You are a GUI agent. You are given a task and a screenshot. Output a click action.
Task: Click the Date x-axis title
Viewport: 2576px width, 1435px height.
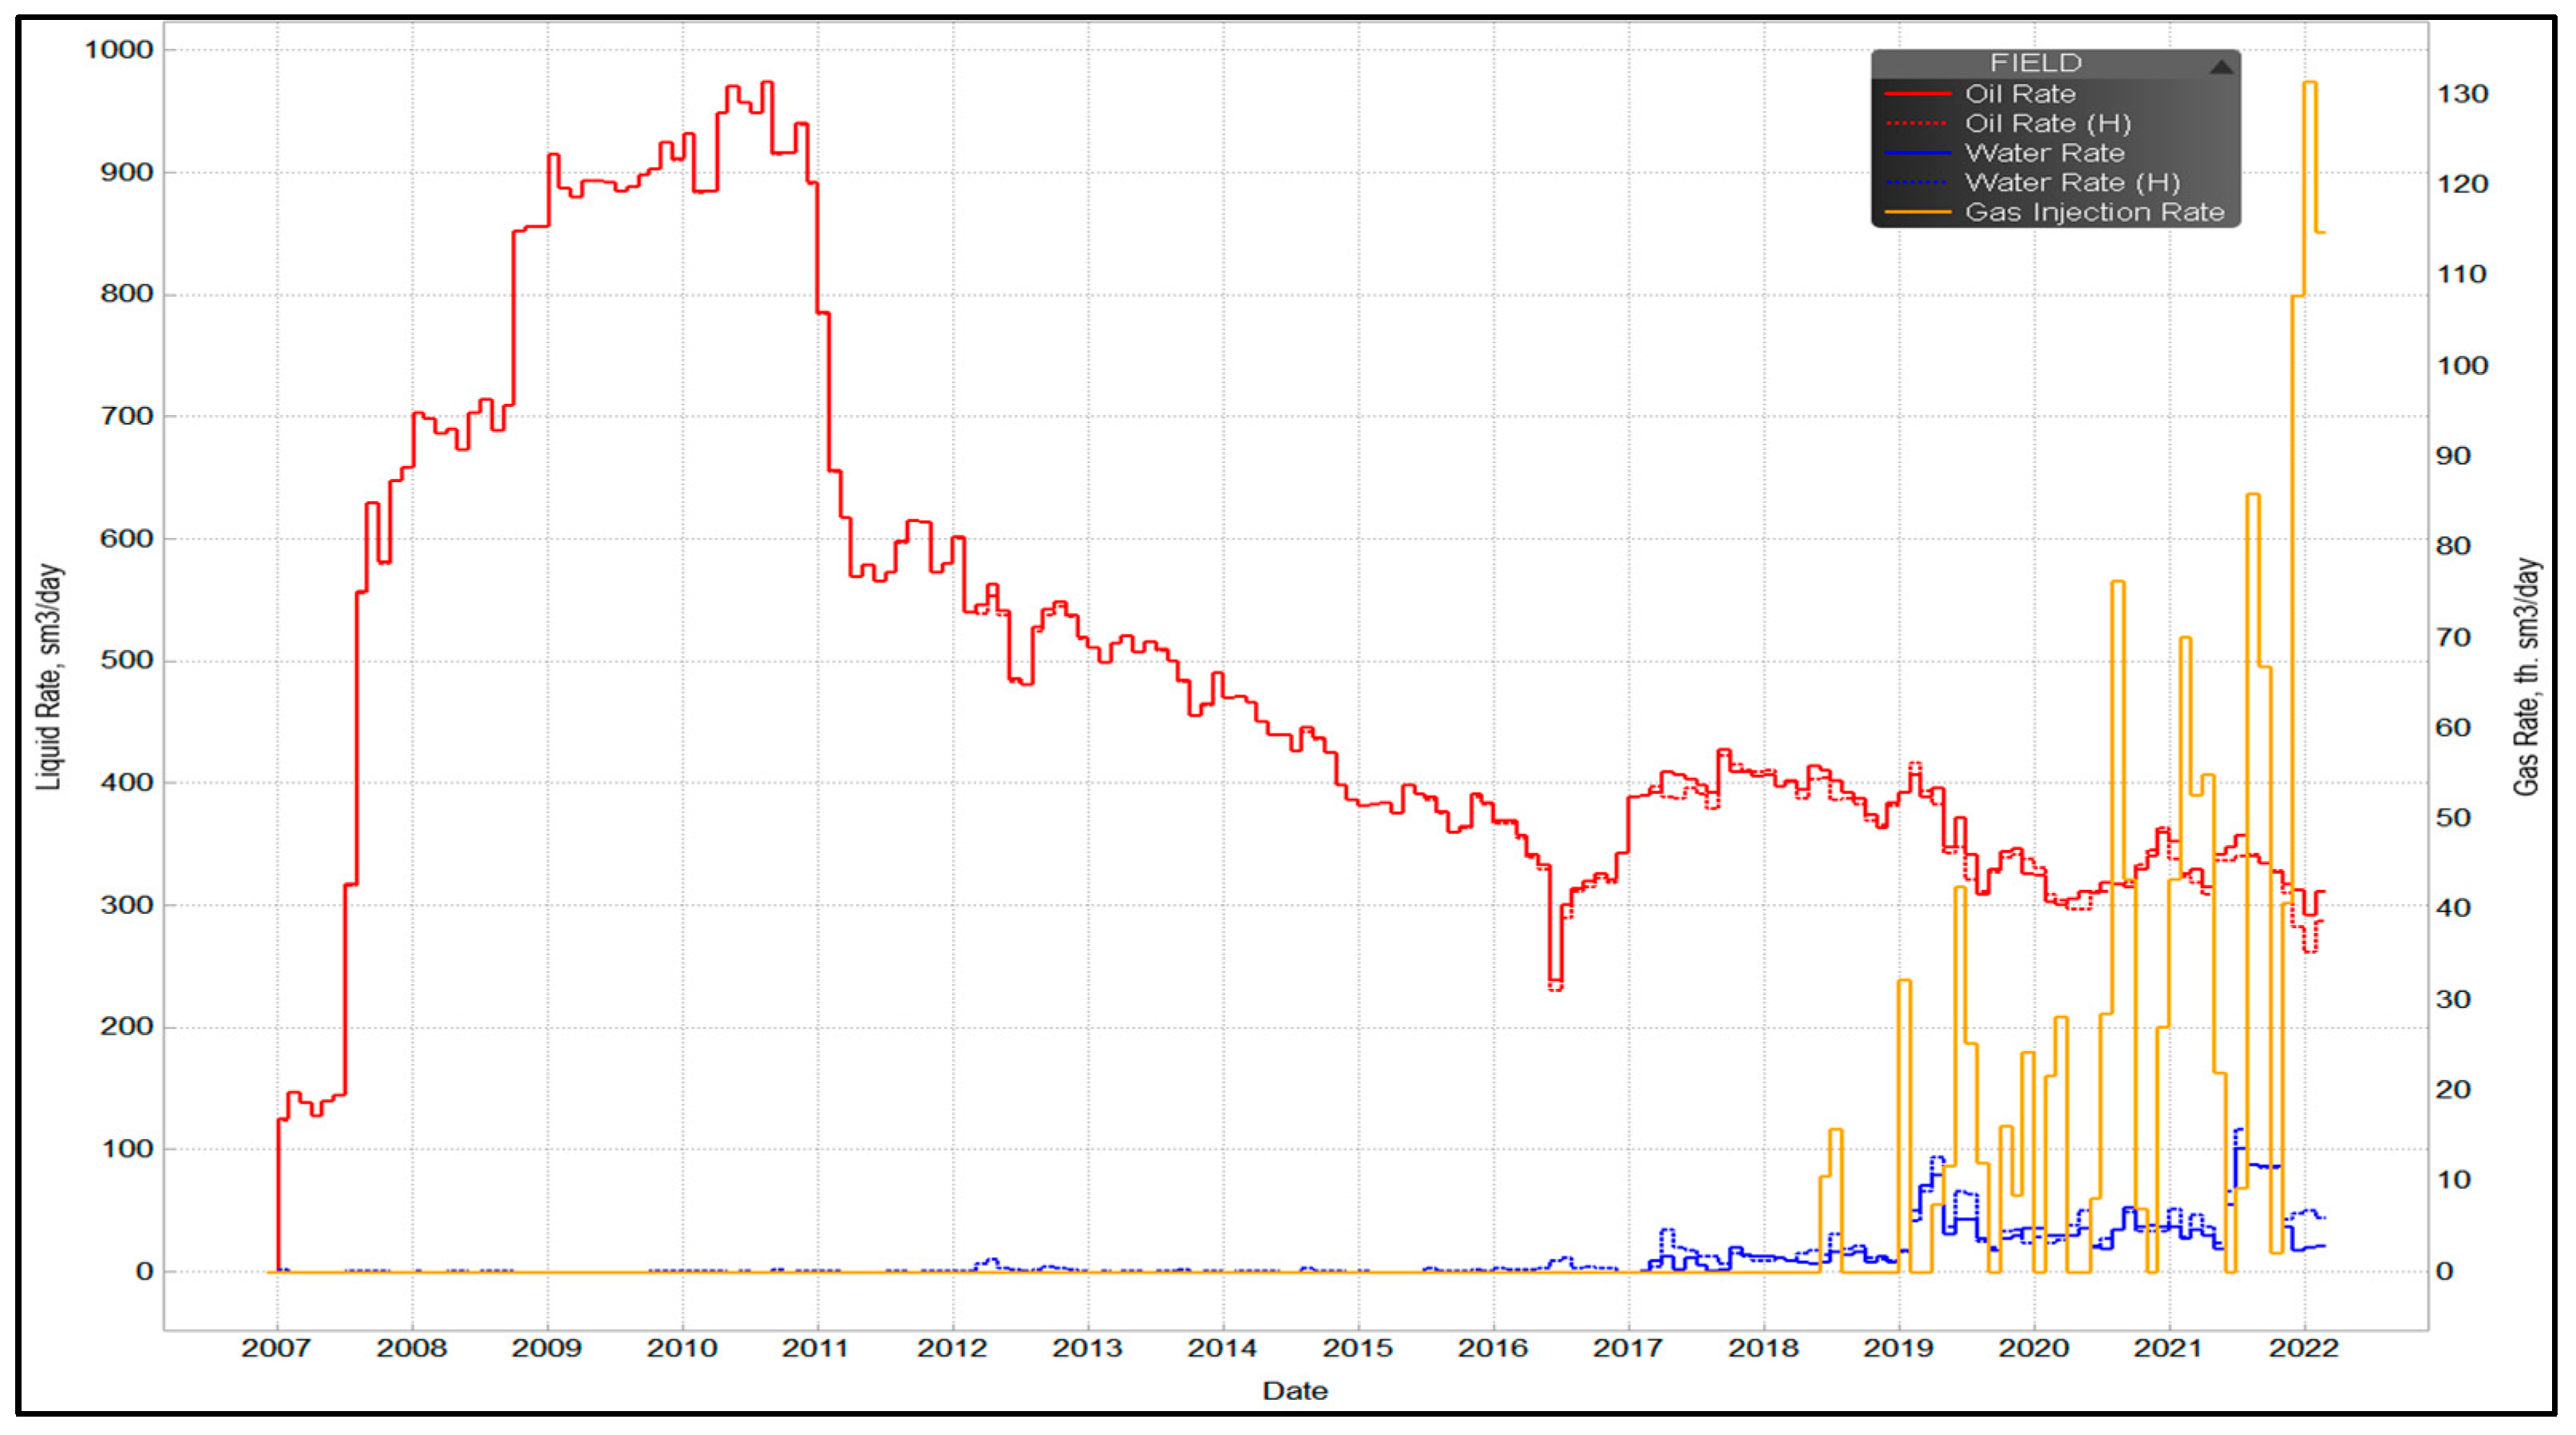pyautogui.click(x=1295, y=1391)
